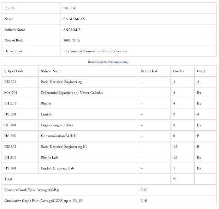Click the Grade column header
219x209 pixels.
pyautogui.click(x=201, y=71)
